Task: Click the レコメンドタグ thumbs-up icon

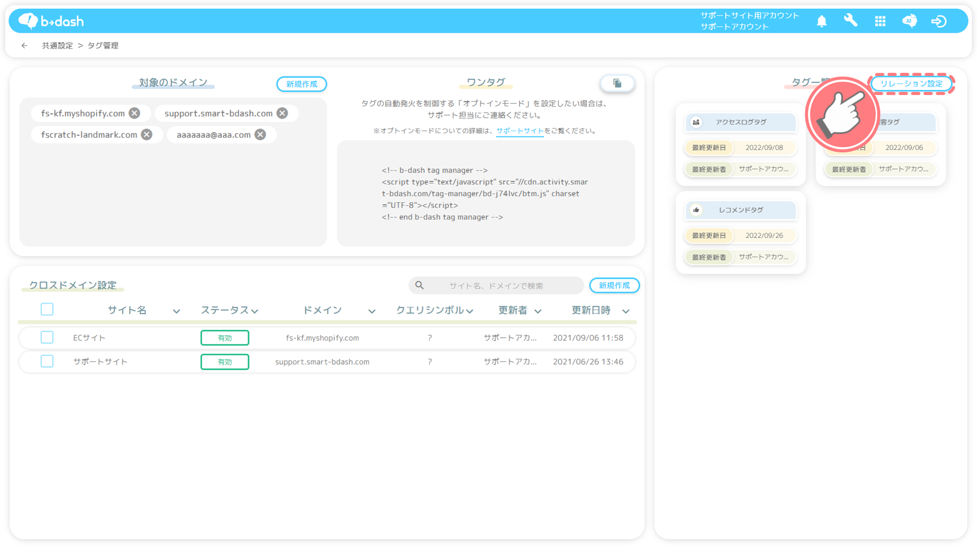Action: (696, 210)
